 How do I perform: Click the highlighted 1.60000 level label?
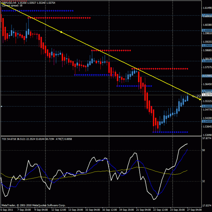coord(207,30)
